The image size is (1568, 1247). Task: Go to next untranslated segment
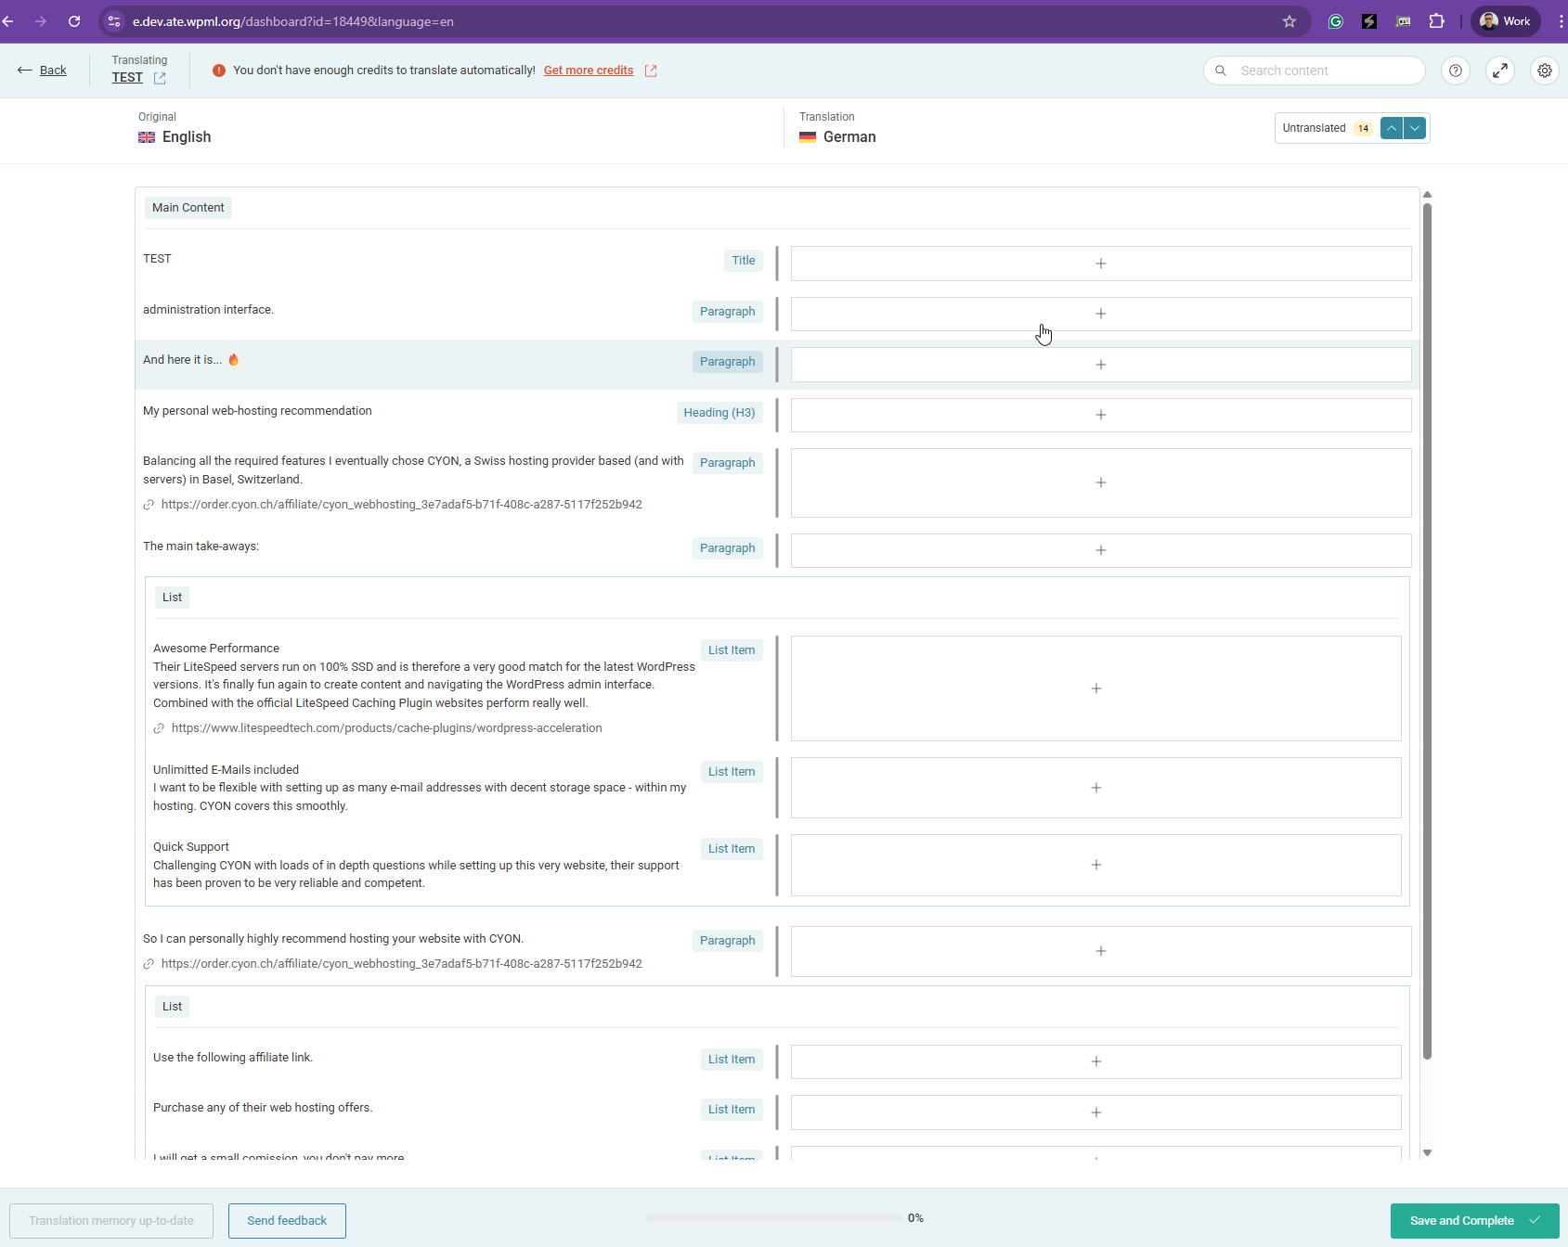coord(1415,128)
